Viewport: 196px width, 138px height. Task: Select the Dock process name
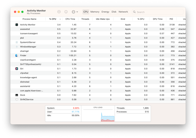(x=23, y=95)
